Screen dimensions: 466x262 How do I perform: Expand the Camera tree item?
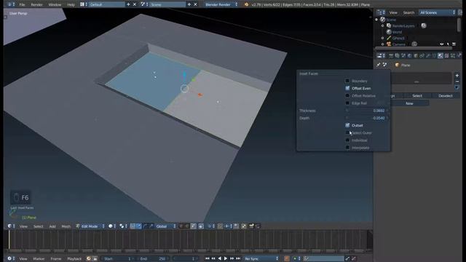click(383, 44)
